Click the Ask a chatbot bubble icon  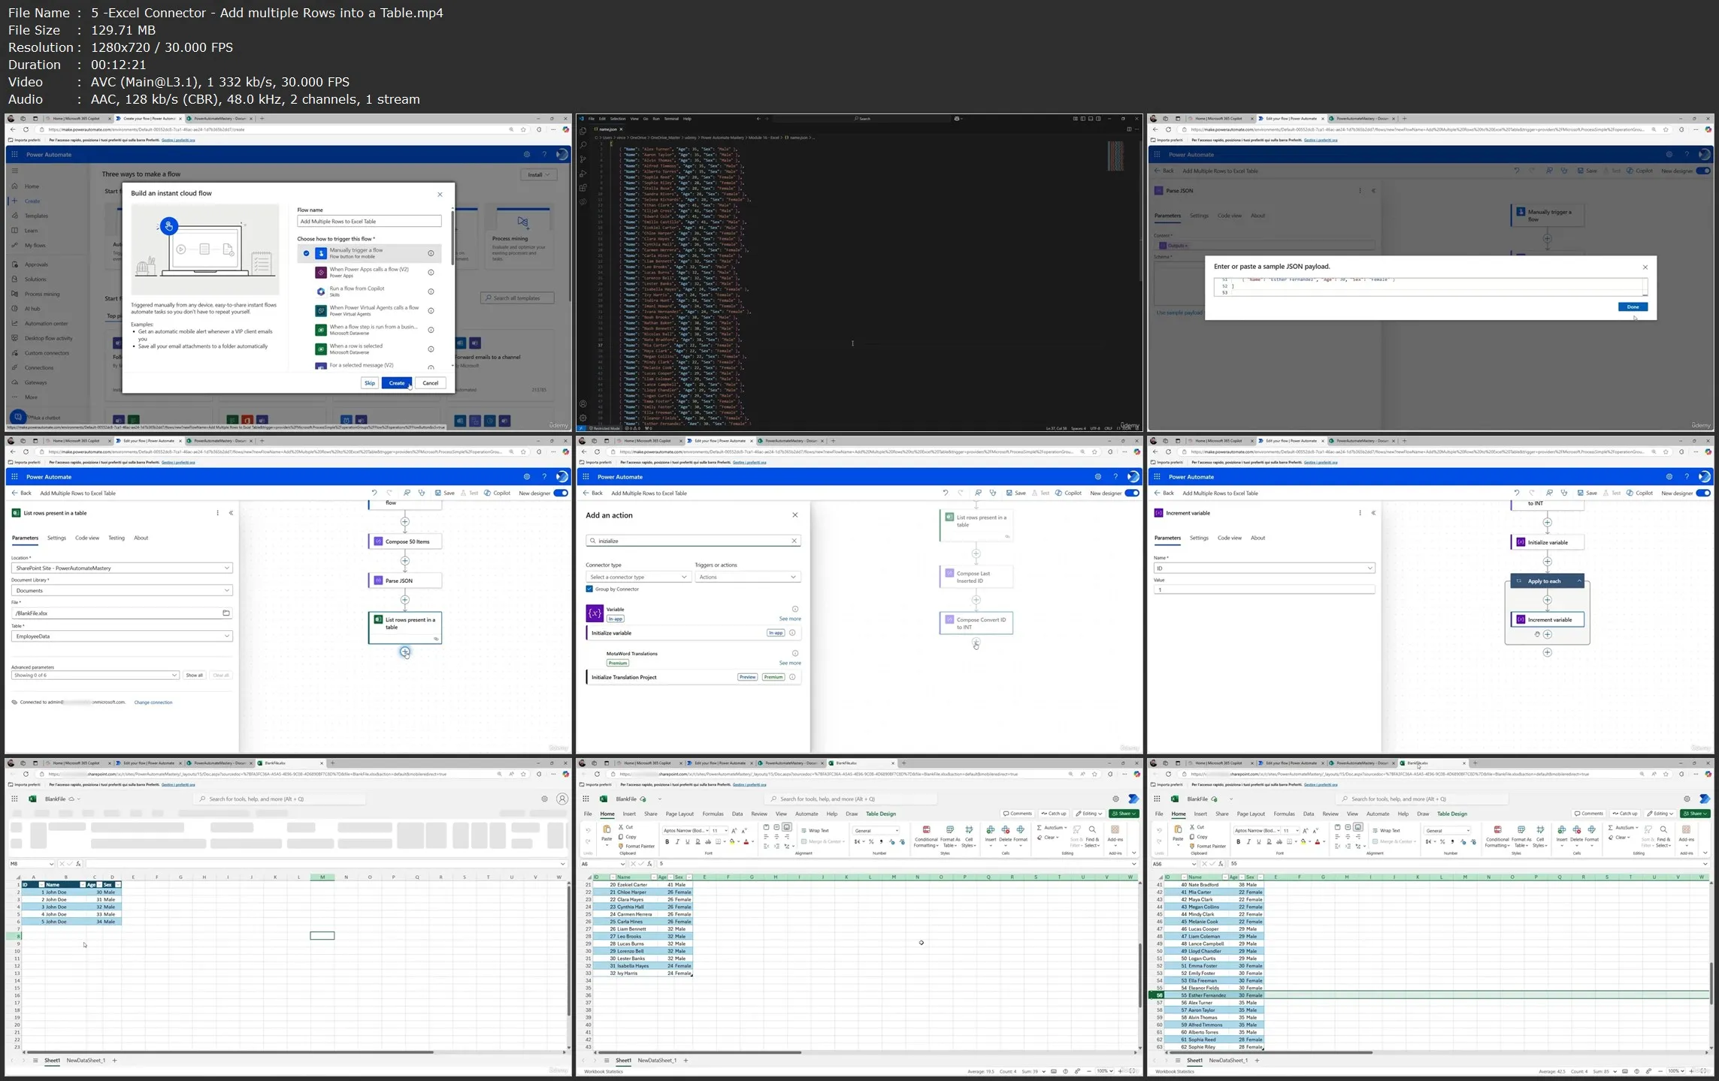(17, 417)
